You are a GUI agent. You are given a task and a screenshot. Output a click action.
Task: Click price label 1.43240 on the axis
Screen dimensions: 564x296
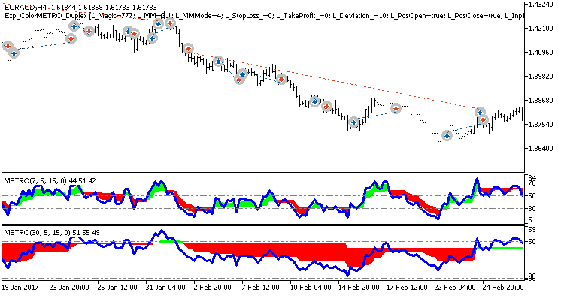541,5
